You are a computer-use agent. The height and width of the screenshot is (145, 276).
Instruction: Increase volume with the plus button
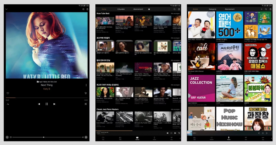86,137
